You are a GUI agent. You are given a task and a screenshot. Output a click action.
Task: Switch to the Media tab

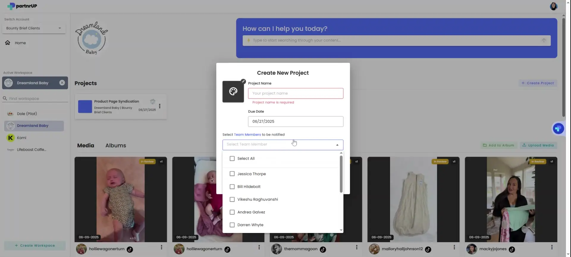pos(86,145)
